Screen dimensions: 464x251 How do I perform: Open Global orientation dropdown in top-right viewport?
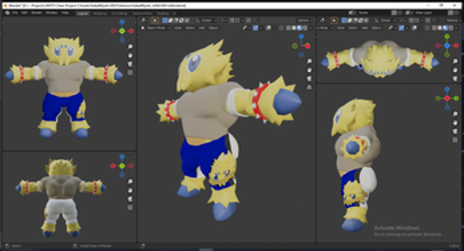point(386,20)
